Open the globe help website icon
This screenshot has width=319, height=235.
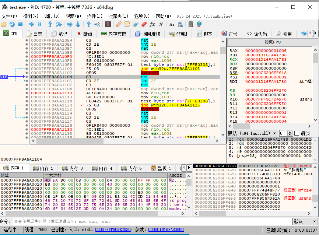click(199, 24)
